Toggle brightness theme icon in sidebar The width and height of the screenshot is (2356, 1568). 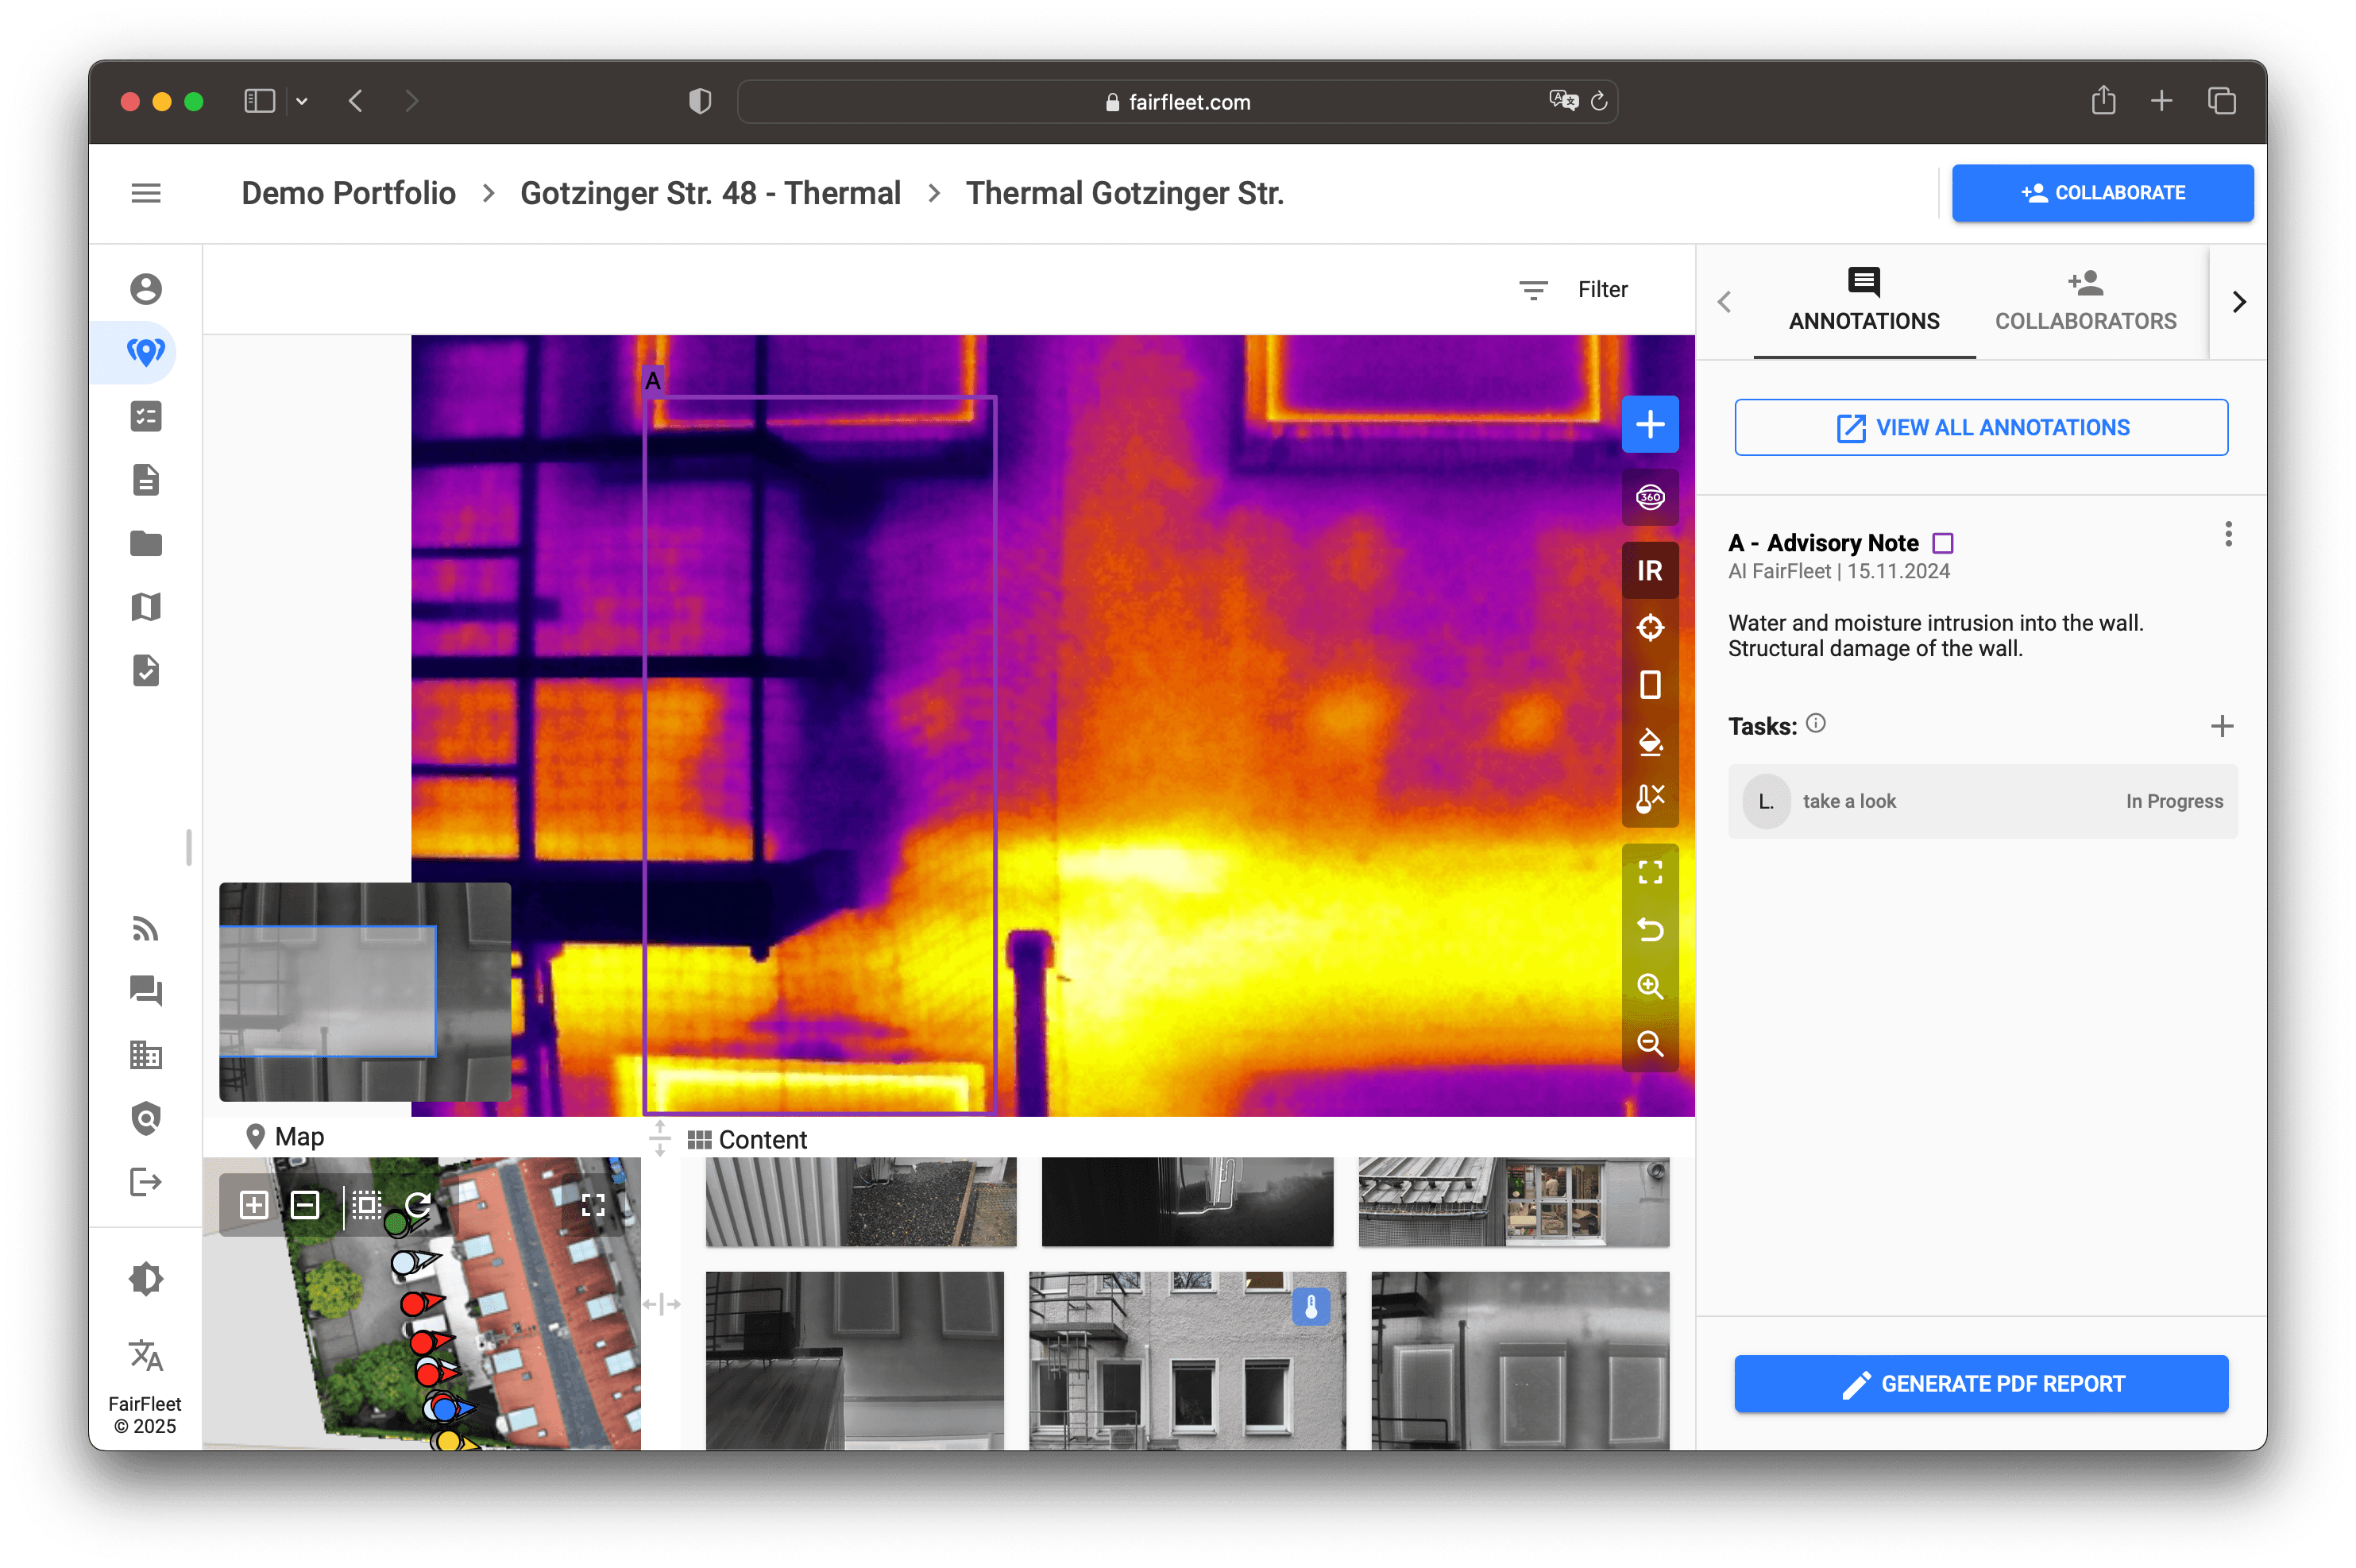[146, 1279]
